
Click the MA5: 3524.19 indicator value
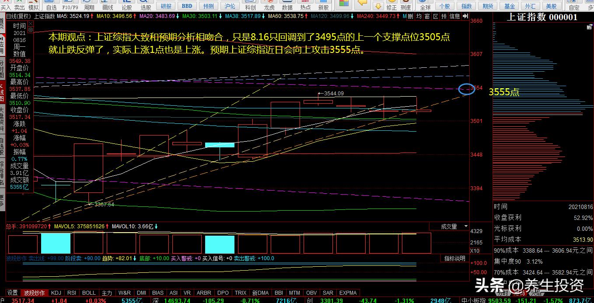[73, 16]
